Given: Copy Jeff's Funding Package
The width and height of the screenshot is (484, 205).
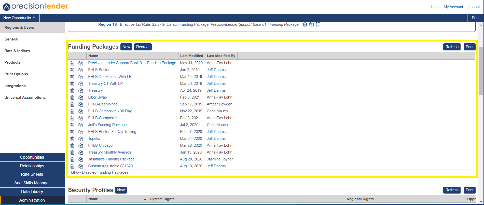Looking at the screenshot, I should 81,125.
